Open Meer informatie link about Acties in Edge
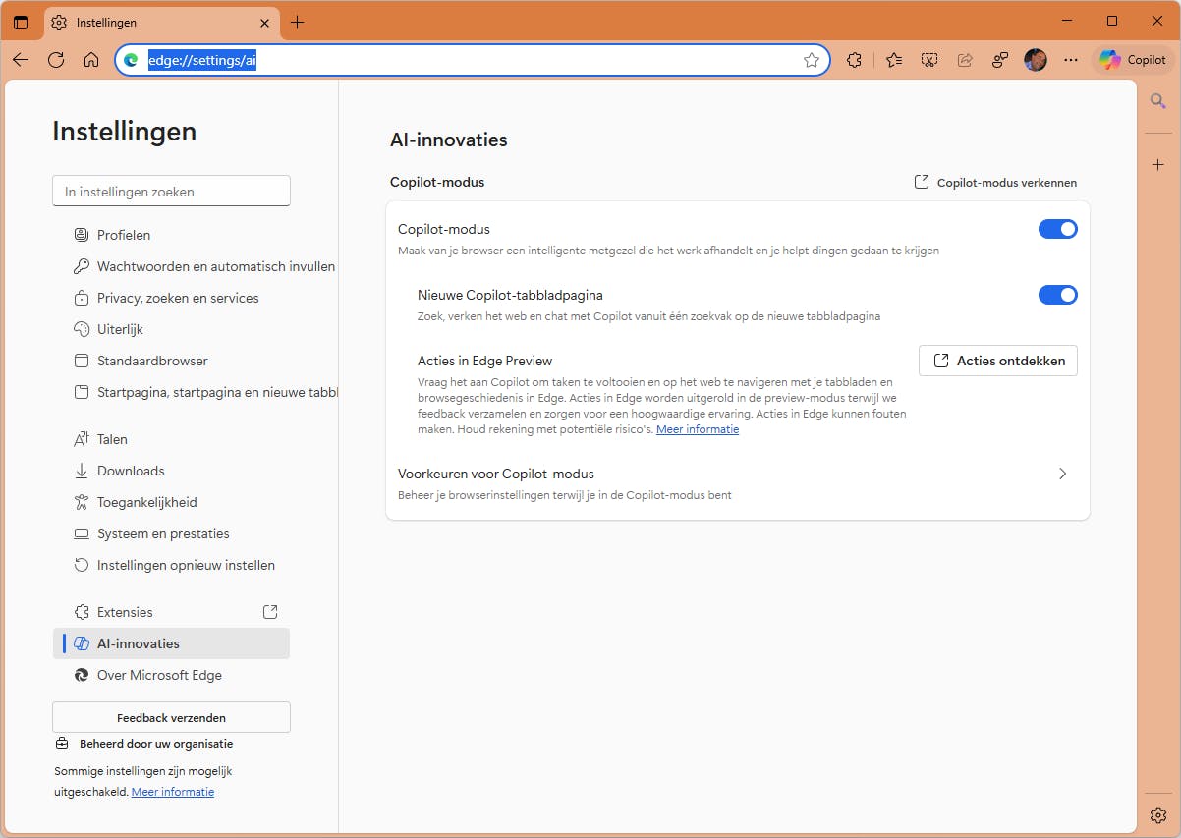 pos(698,429)
